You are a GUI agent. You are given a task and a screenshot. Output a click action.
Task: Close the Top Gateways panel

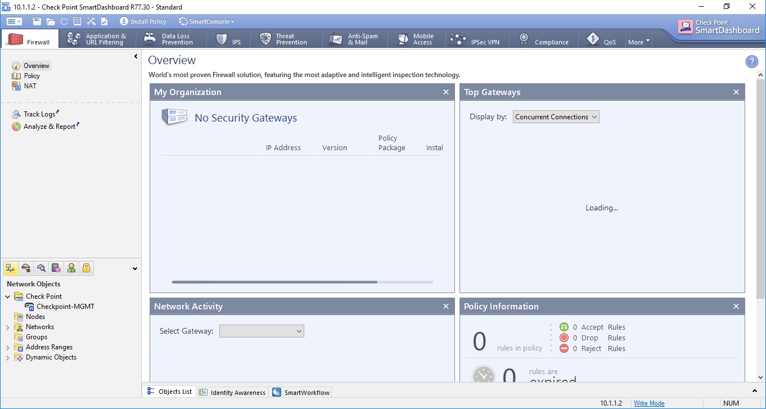click(x=736, y=92)
